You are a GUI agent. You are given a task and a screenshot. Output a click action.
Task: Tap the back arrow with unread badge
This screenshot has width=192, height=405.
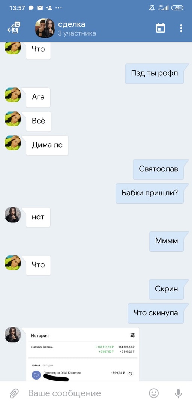pos(13,28)
